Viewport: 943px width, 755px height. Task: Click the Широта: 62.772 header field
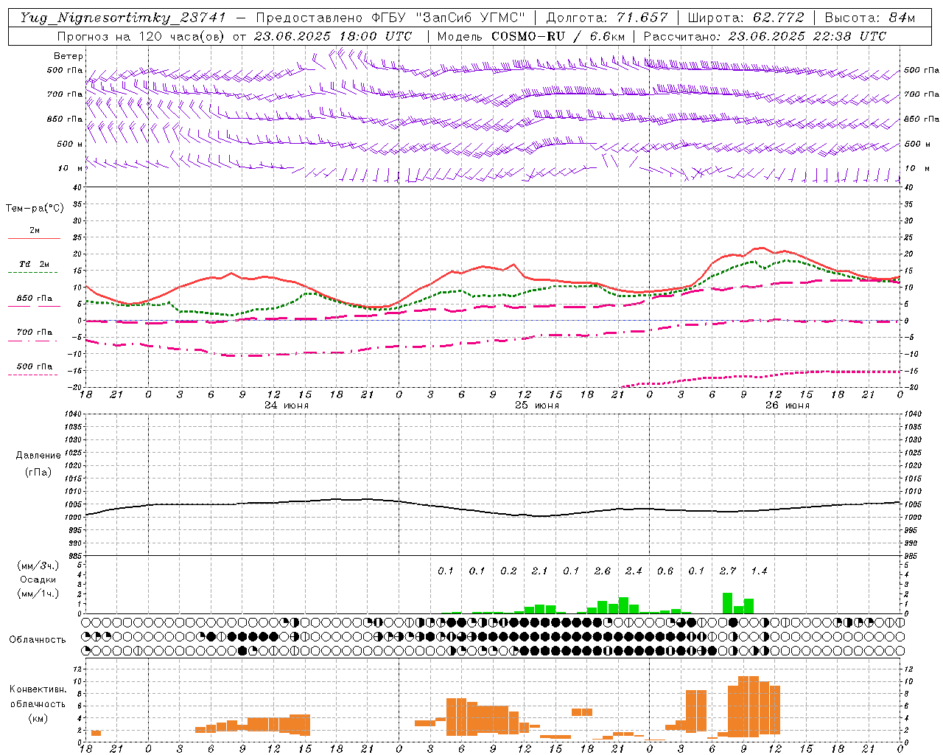click(x=746, y=18)
